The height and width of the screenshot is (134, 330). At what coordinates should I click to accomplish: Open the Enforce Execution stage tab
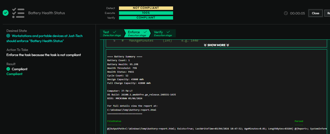point(137,33)
